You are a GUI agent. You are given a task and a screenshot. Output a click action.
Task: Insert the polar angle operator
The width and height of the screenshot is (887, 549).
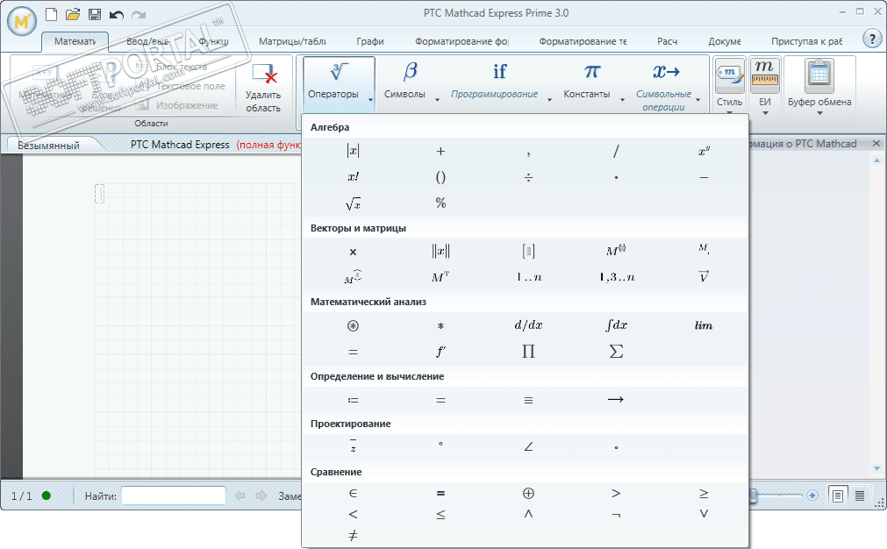coord(528,446)
